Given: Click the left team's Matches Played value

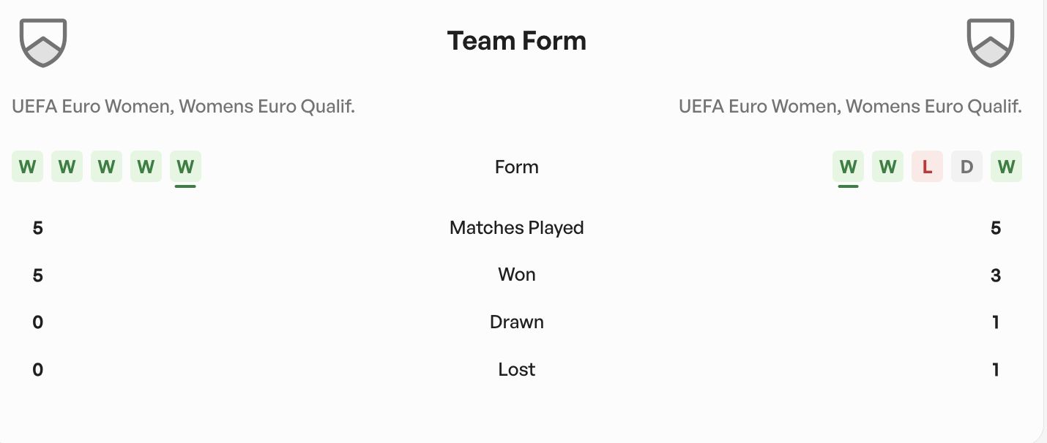Looking at the screenshot, I should pyautogui.click(x=38, y=228).
